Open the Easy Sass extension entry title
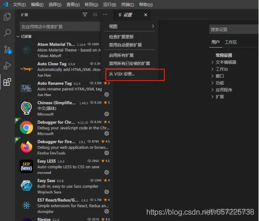Image resolution: width=259 pixels, height=221 pixels. (46, 180)
